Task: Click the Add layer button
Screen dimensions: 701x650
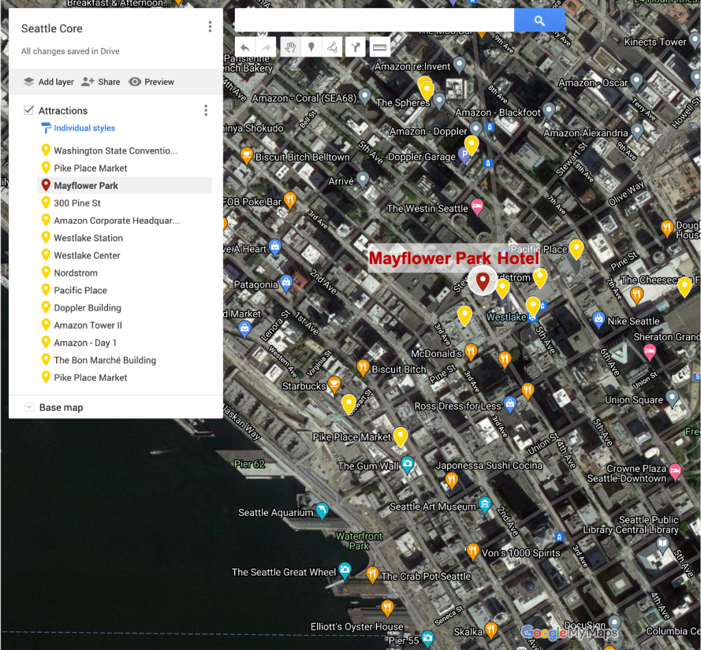Action: [49, 81]
